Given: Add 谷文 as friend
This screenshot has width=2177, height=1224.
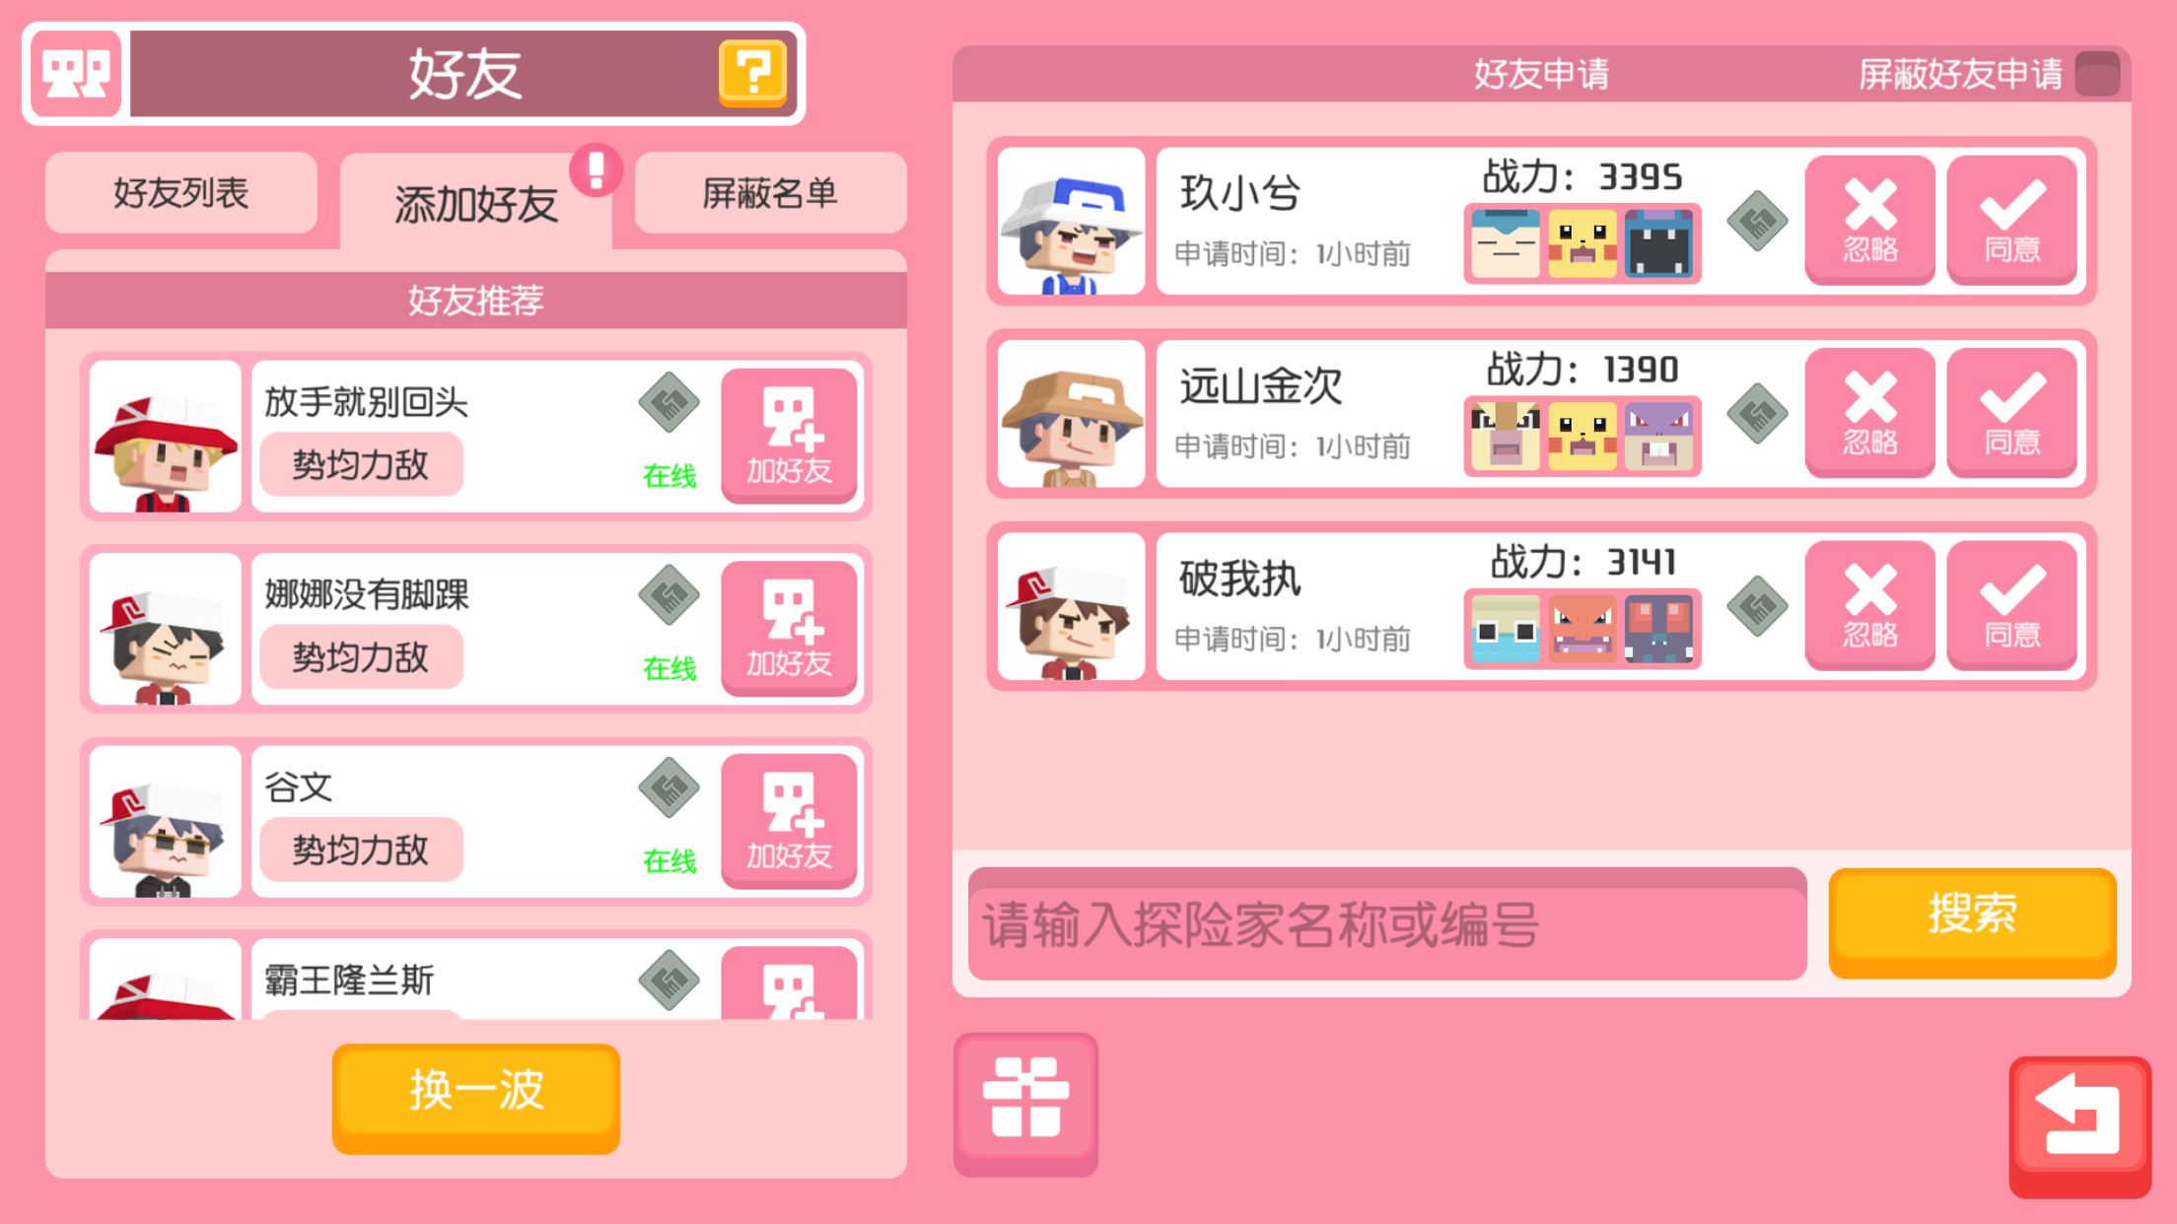Looking at the screenshot, I should 789,821.
